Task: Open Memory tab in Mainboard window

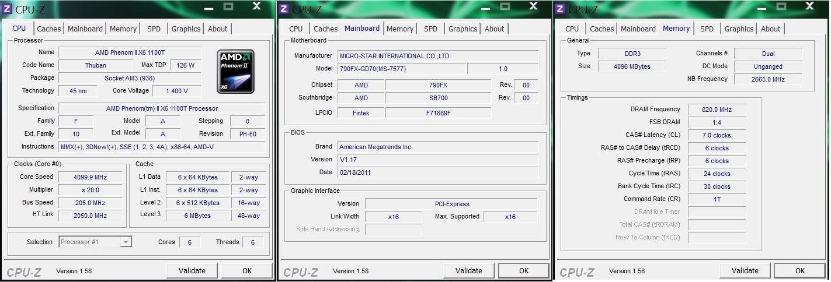Action: (x=400, y=29)
